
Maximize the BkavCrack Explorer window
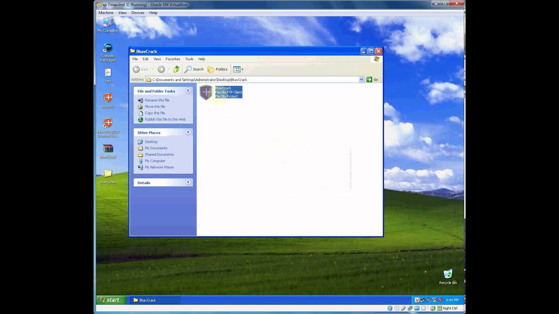click(371, 51)
